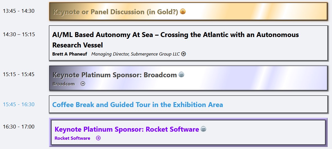The image size is (332, 149).
Task: Select the blue 15:45 - 16:30 time slot
Action: 19,104
